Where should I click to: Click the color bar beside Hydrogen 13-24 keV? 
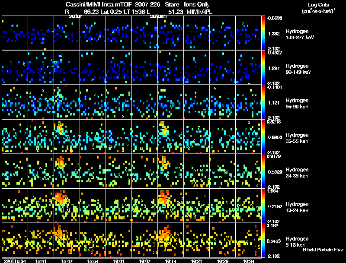(x=263, y=206)
